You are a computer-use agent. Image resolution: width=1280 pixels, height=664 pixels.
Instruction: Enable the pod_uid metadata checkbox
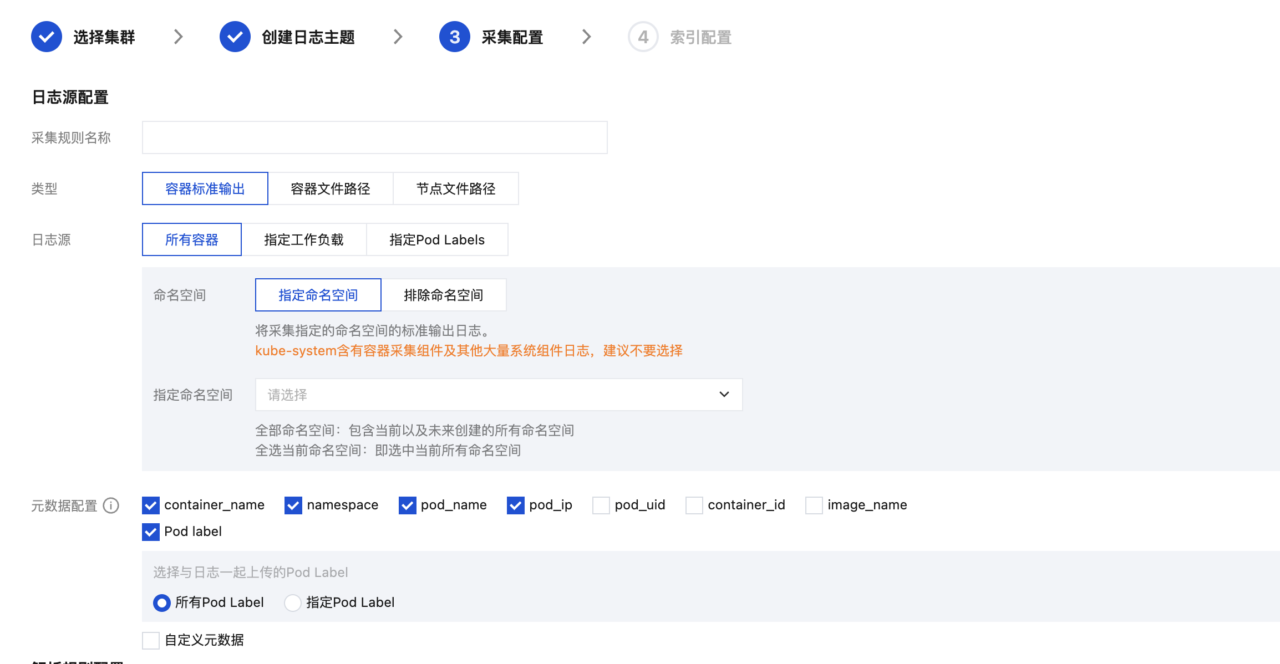click(601, 505)
